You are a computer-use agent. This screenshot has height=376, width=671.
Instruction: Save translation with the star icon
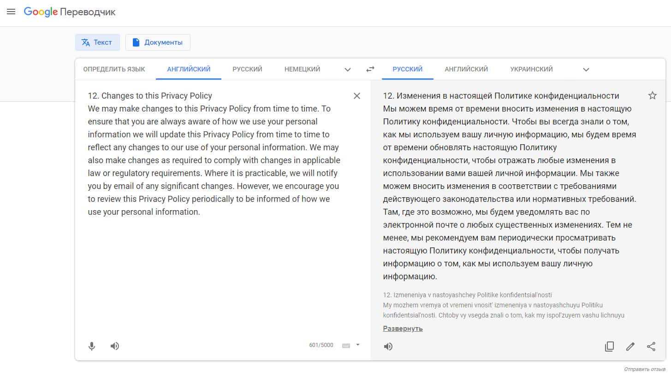coord(652,96)
